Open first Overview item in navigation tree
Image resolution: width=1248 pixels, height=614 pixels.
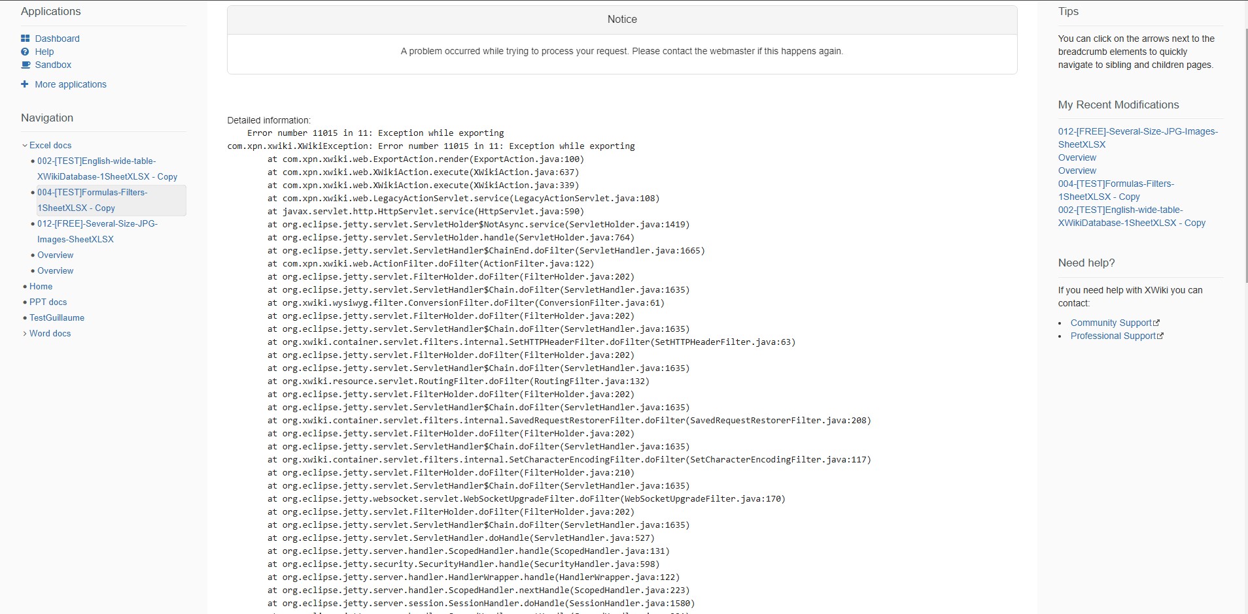tap(56, 255)
